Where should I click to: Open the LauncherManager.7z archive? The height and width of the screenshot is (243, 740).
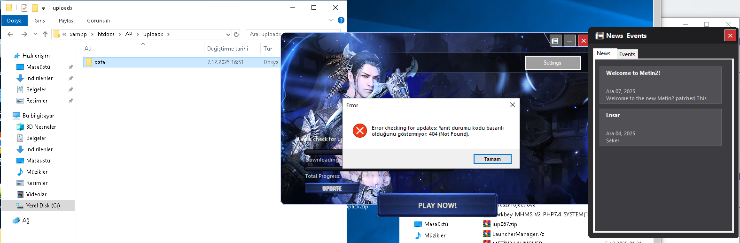coord(518,234)
